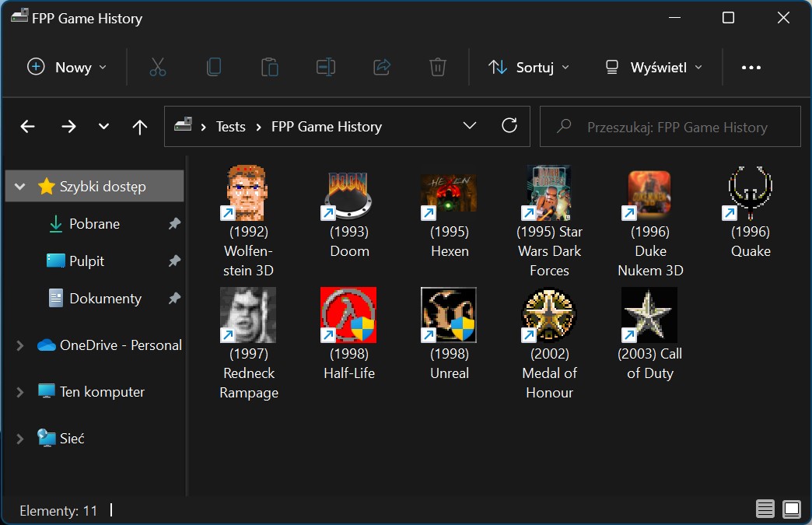The image size is (812, 525).
Task: Click the Share toolbar icon
Action: pyautogui.click(x=382, y=68)
